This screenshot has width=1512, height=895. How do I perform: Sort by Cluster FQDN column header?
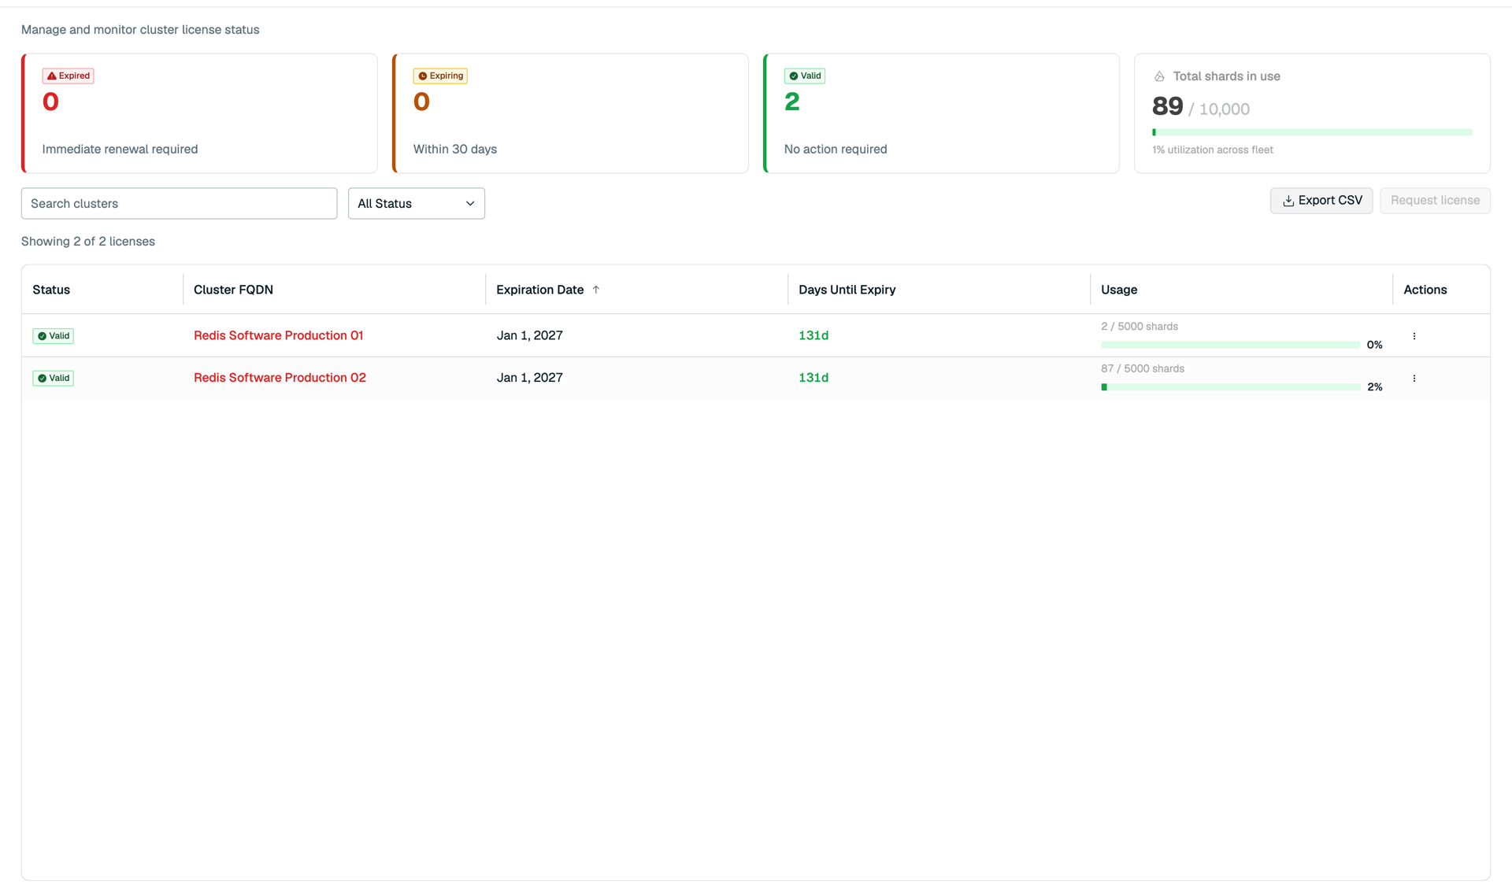(233, 290)
